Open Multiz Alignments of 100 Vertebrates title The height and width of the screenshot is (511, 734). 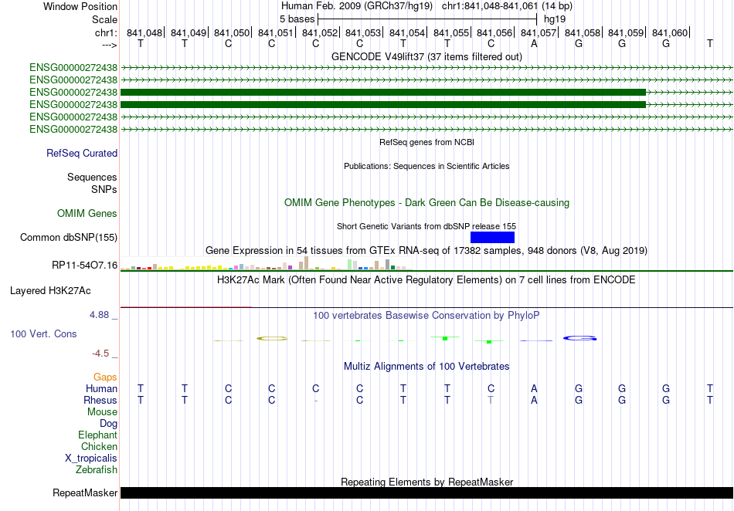point(426,366)
